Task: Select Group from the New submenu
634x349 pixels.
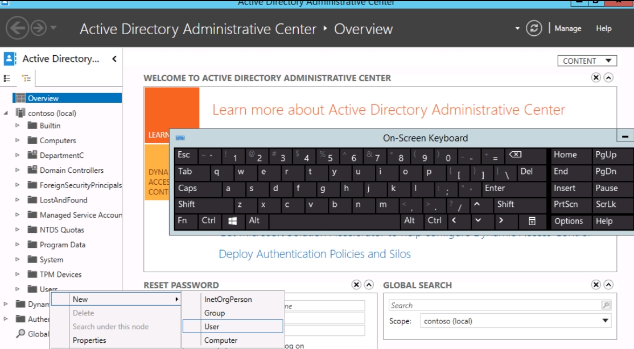Action: [233, 313]
